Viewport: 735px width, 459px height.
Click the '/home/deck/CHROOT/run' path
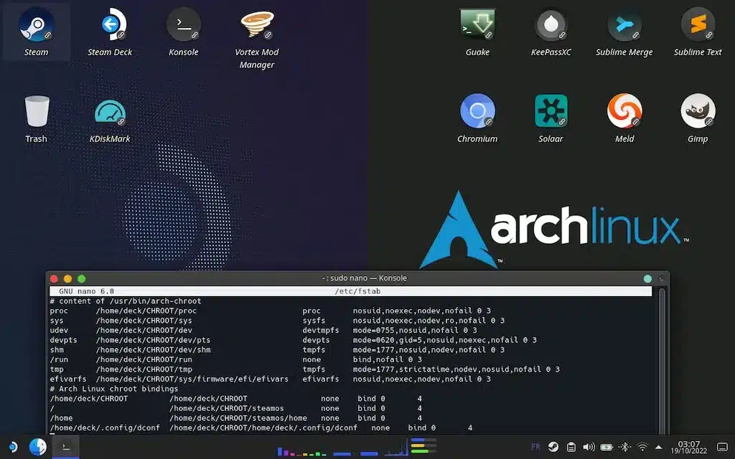click(144, 360)
